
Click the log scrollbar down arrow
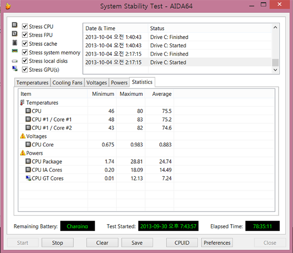[275, 70]
